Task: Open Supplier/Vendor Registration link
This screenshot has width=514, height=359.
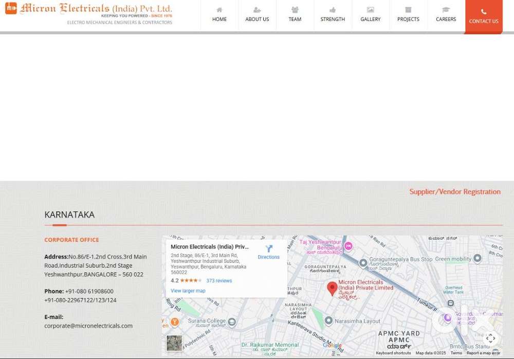Action: tap(454, 192)
